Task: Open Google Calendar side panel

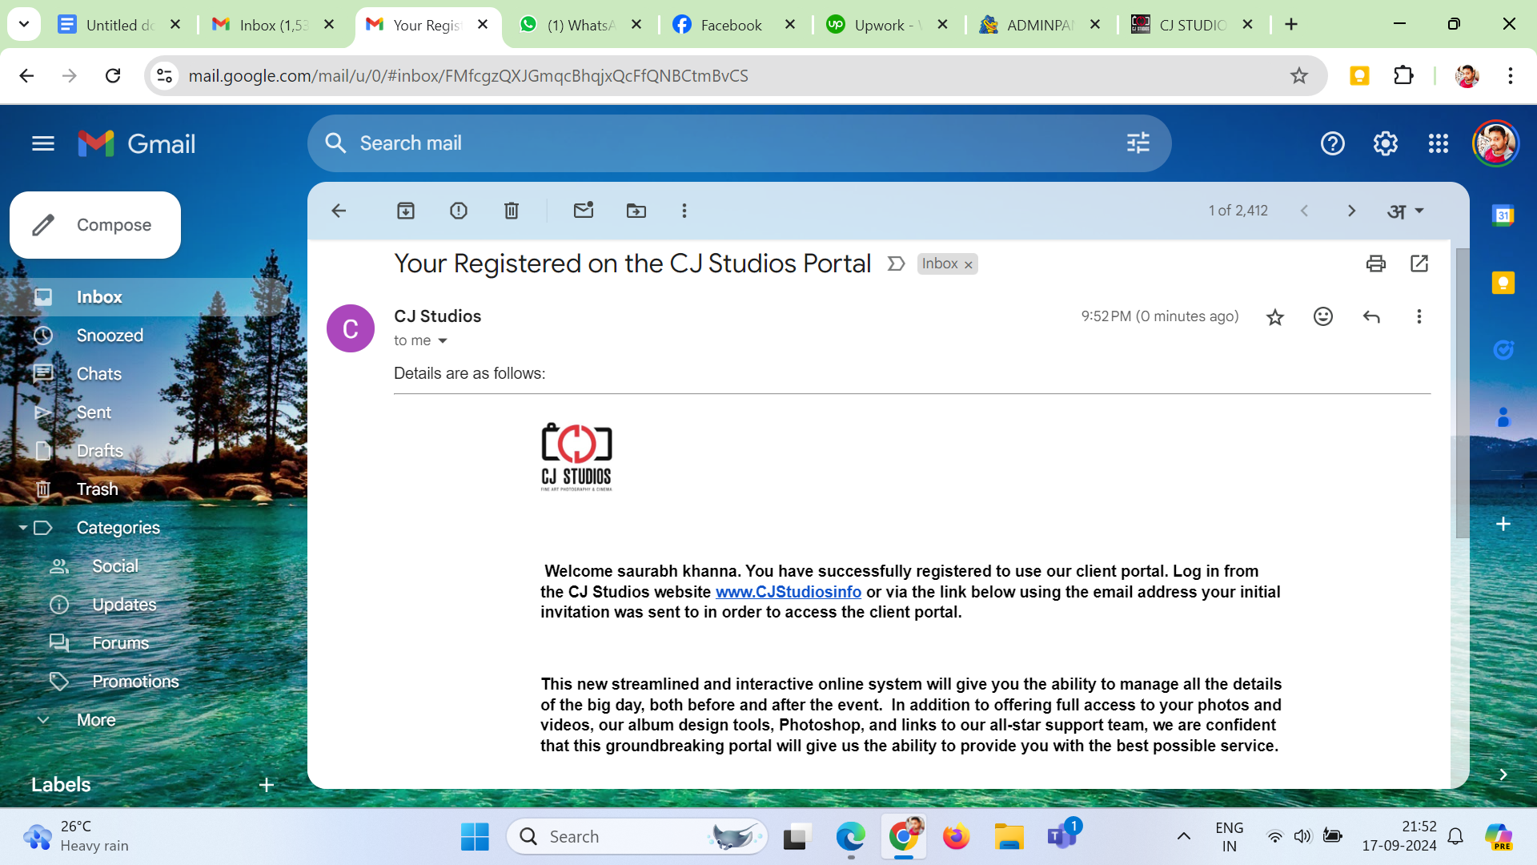Action: pyautogui.click(x=1503, y=215)
